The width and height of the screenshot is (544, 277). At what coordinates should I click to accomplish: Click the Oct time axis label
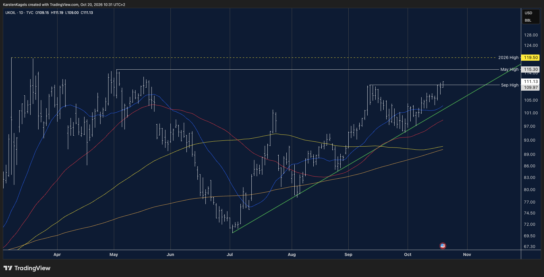tap(408, 254)
